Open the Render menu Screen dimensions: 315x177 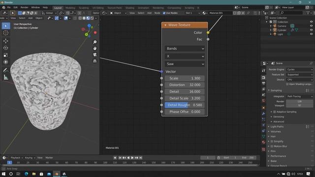coord(24,7)
